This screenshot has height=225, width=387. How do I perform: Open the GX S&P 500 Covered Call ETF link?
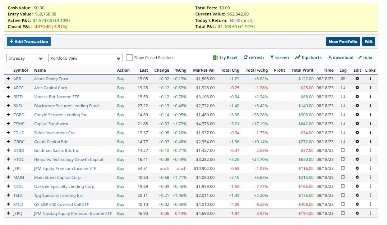pos(61,204)
